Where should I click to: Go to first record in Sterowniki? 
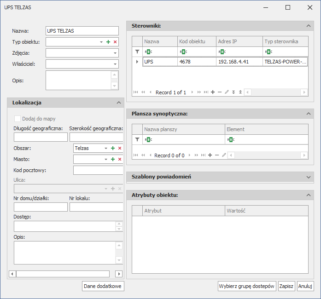[135, 92]
